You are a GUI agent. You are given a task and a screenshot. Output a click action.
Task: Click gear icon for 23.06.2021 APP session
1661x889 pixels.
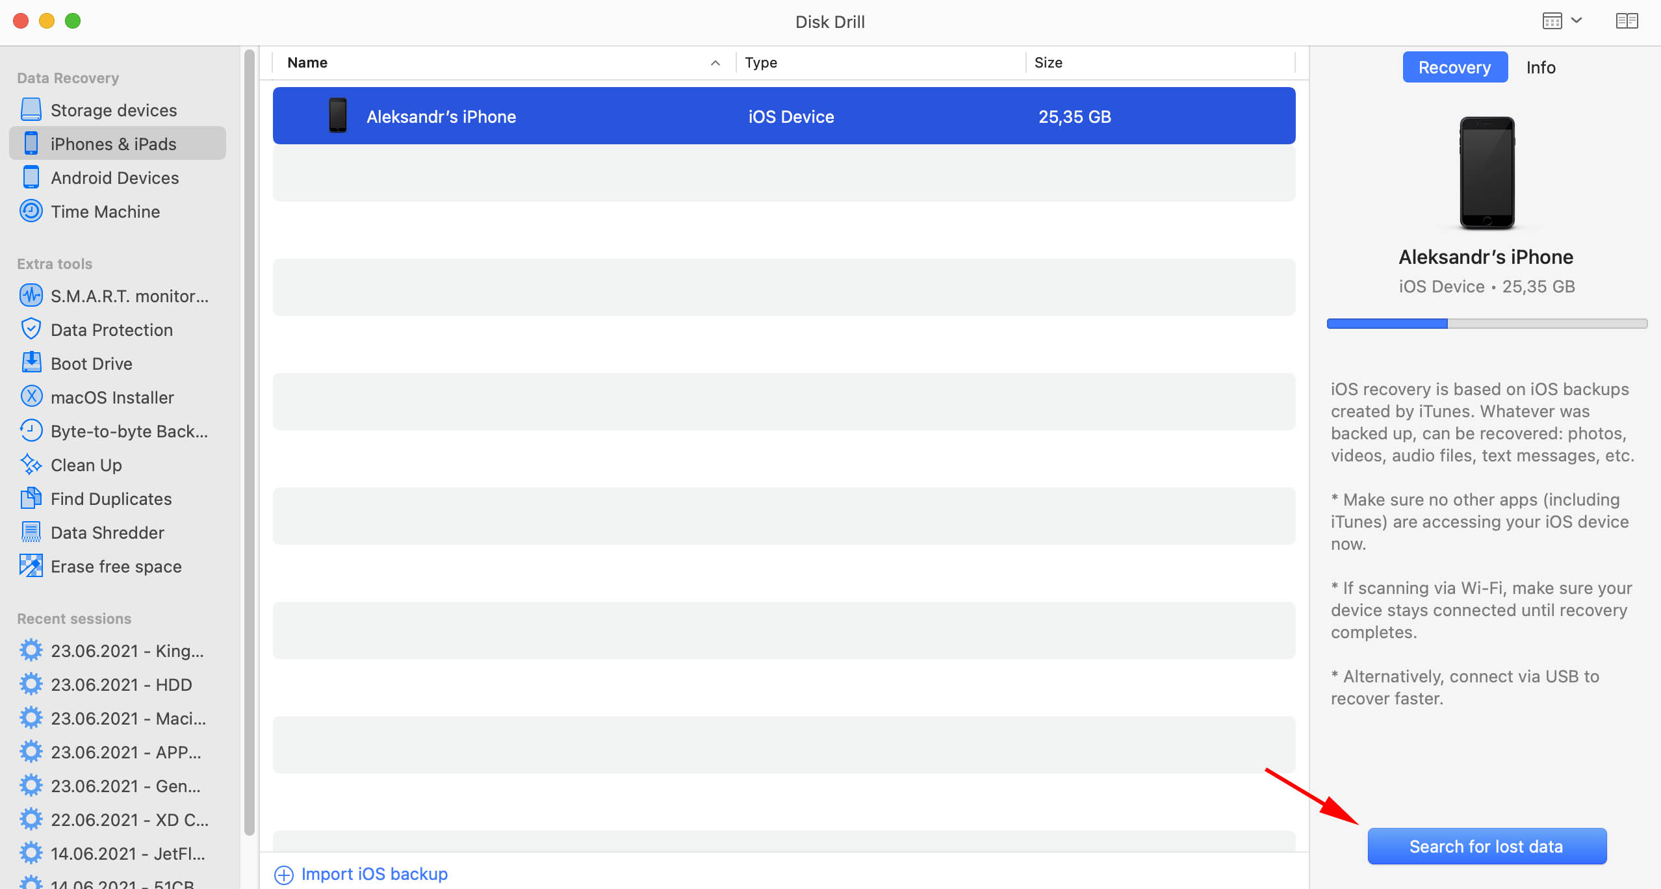tap(31, 752)
